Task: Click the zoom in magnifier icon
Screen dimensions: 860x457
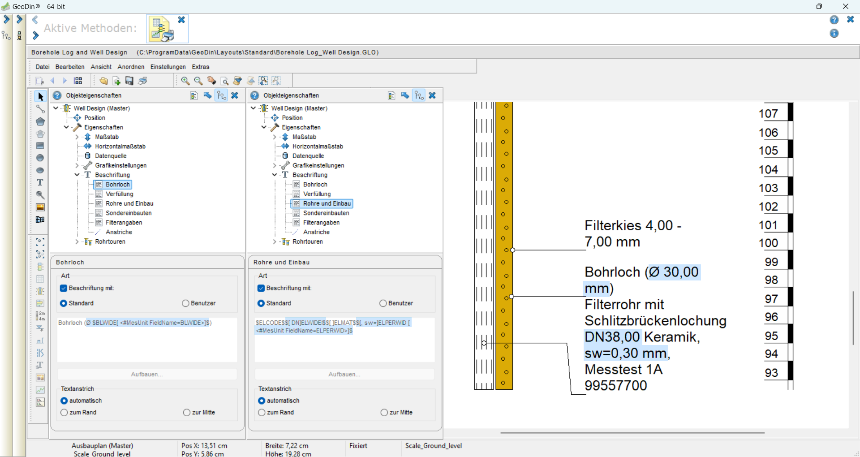Action: pos(185,81)
